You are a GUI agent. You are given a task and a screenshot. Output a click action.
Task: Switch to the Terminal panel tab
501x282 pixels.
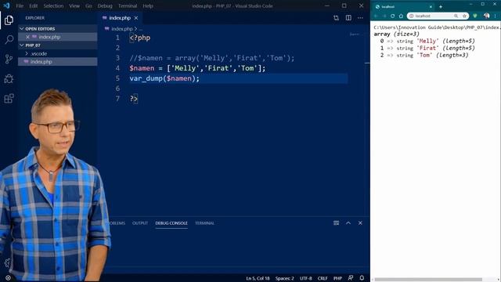coord(205,223)
